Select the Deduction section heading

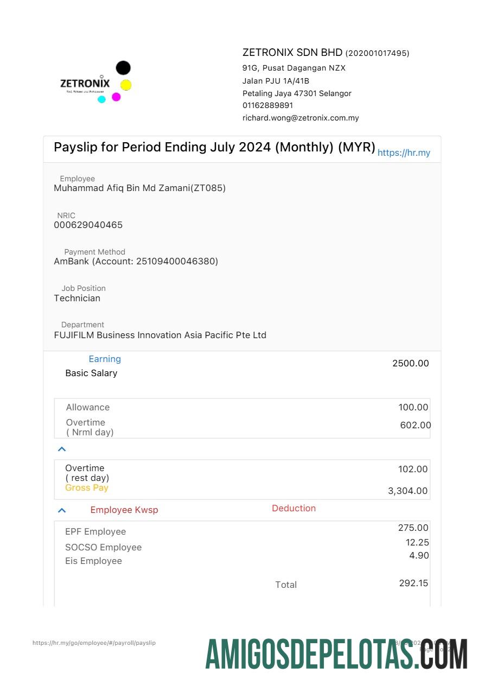pyautogui.click(x=294, y=508)
